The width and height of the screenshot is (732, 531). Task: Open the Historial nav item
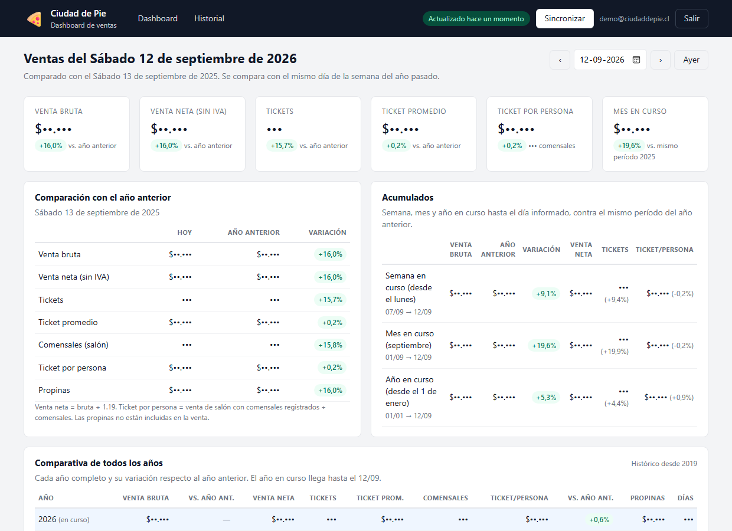click(x=209, y=18)
